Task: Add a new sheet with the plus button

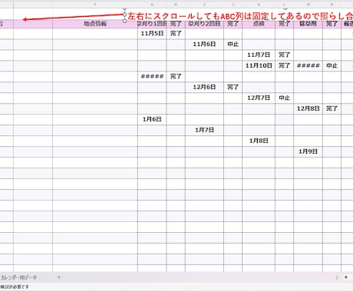Action: point(59,277)
